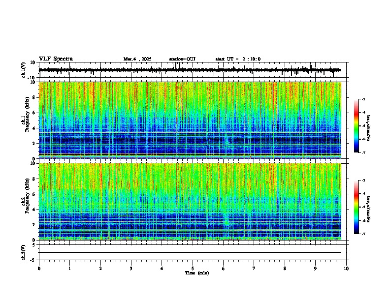Select the ch.1(V) axis label
This screenshot has height=301, width=390.
[24, 70]
